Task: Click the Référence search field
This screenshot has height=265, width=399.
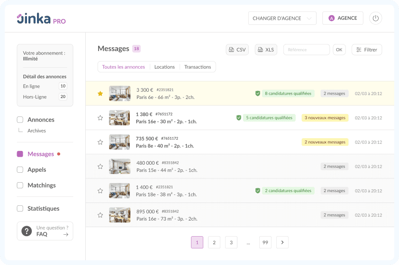Action: [x=306, y=50]
